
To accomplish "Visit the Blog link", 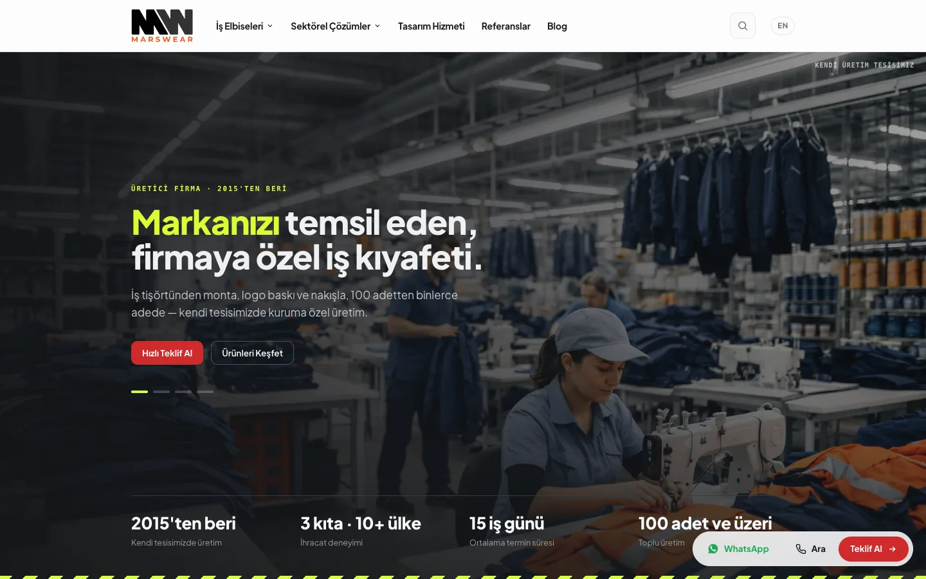I will click(557, 26).
